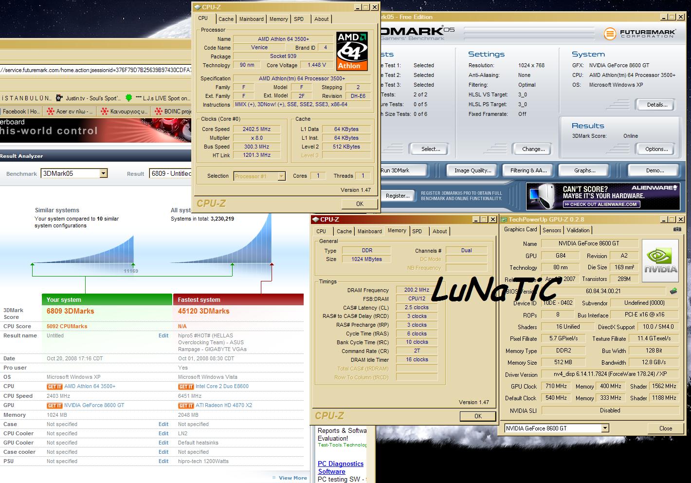Click the red favicon on the Acer tab
This screenshot has height=483, width=691.
50,111
